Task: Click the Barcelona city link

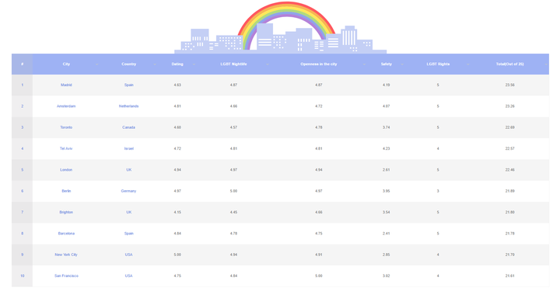Action: point(66,234)
